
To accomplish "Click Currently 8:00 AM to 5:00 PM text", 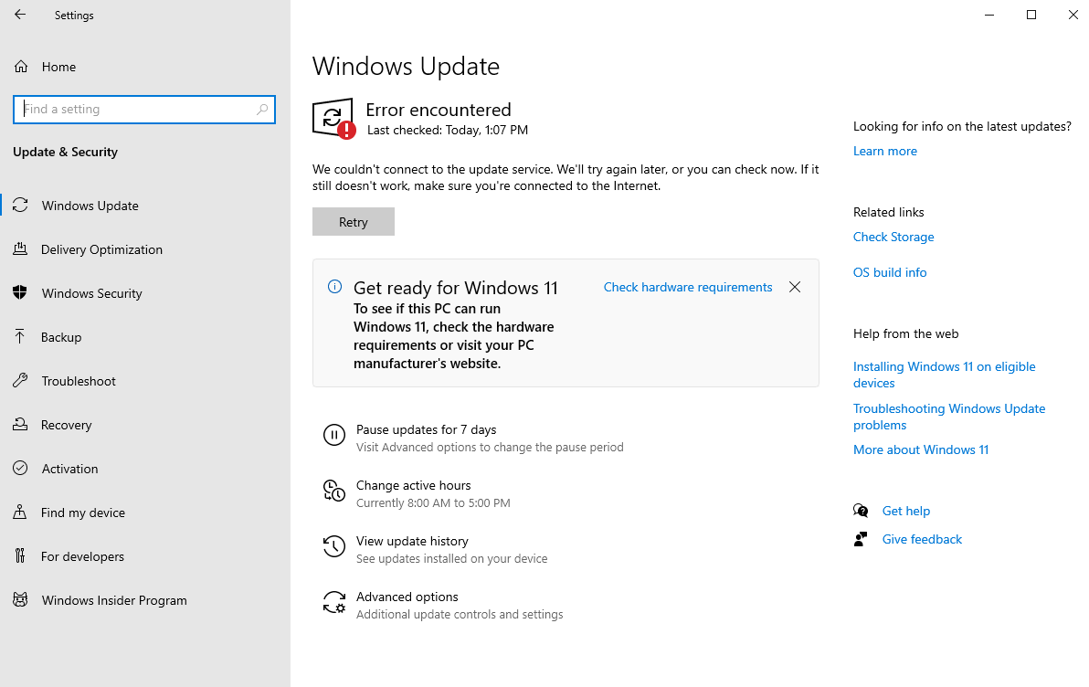I will click(433, 503).
